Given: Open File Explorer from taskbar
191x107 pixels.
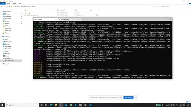Looking at the screenshot, I should [x=56, y=105].
